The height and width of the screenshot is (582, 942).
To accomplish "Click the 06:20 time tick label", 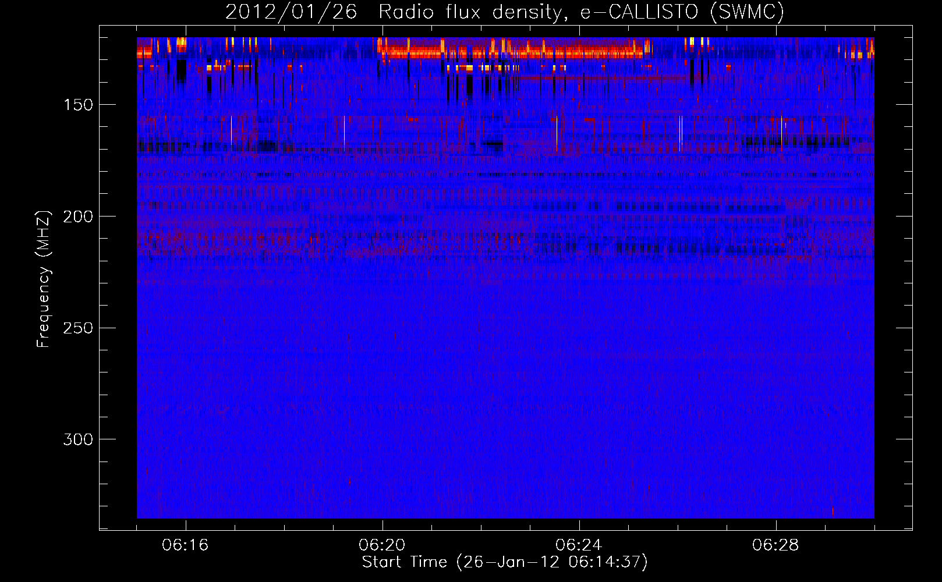I will pos(382,545).
